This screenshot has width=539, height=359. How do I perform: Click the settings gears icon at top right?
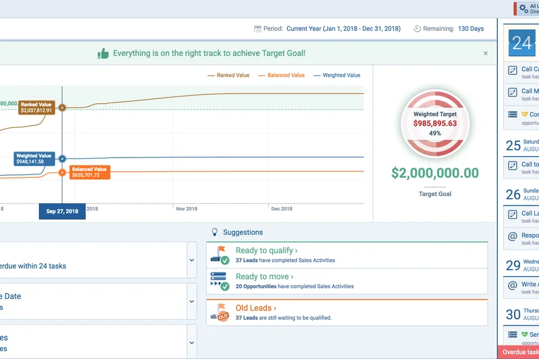point(524,9)
